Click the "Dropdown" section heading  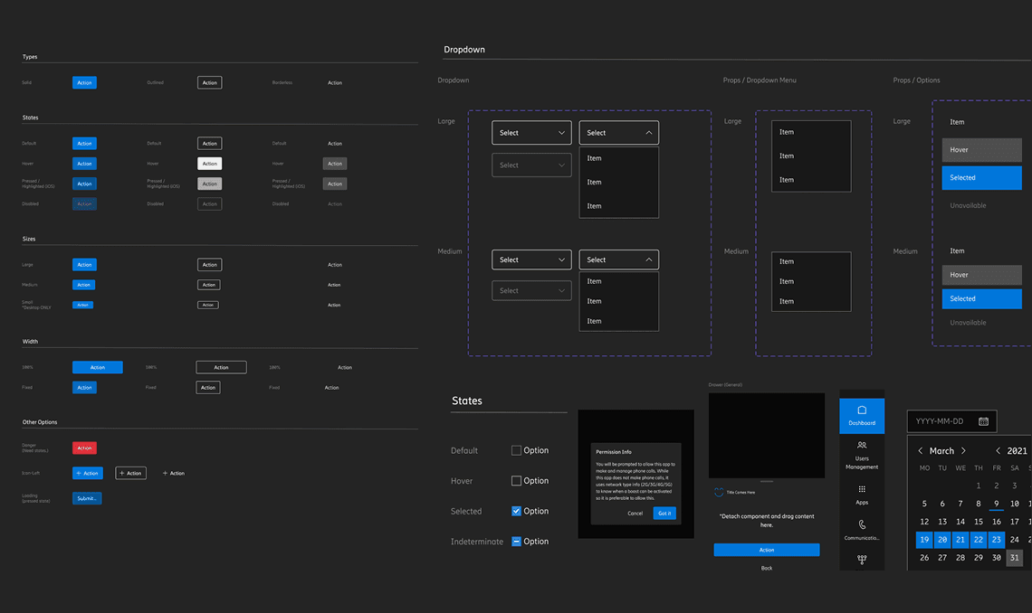coord(464,50)
